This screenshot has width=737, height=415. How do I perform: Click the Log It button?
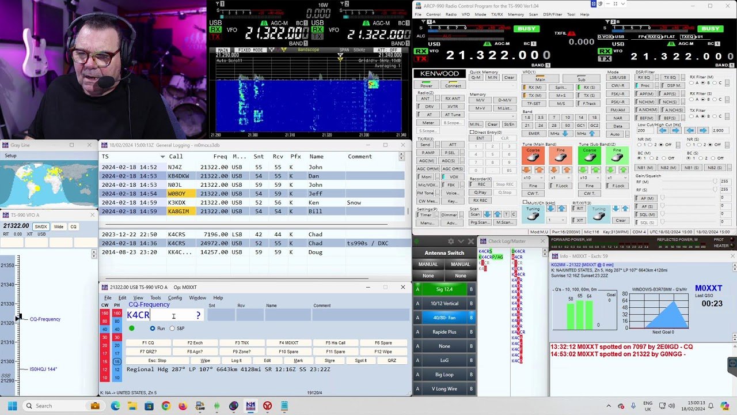pyautogui.click(x=236, y=361)
